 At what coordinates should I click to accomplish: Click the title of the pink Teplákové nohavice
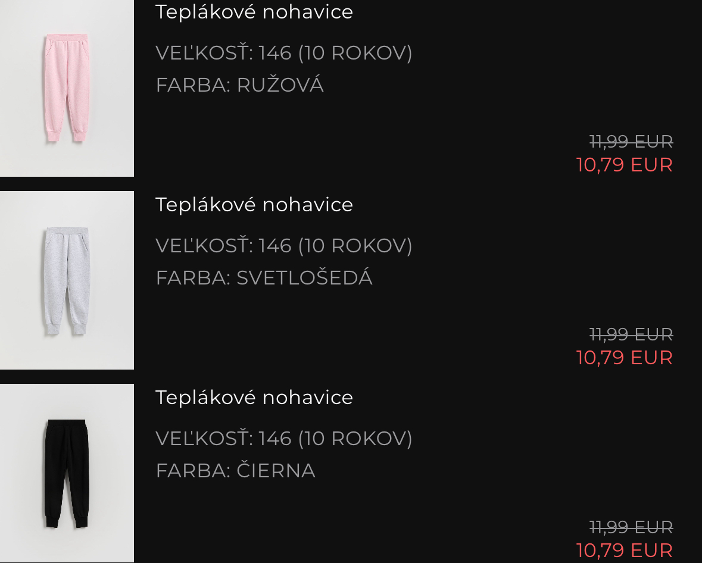pos(254,12)
